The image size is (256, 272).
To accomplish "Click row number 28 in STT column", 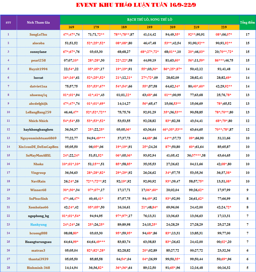I will coord(8,268).
